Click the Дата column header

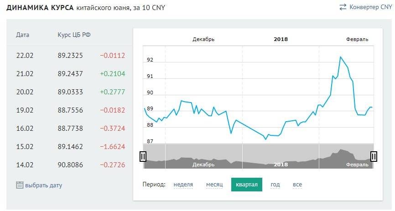point(22,35)
